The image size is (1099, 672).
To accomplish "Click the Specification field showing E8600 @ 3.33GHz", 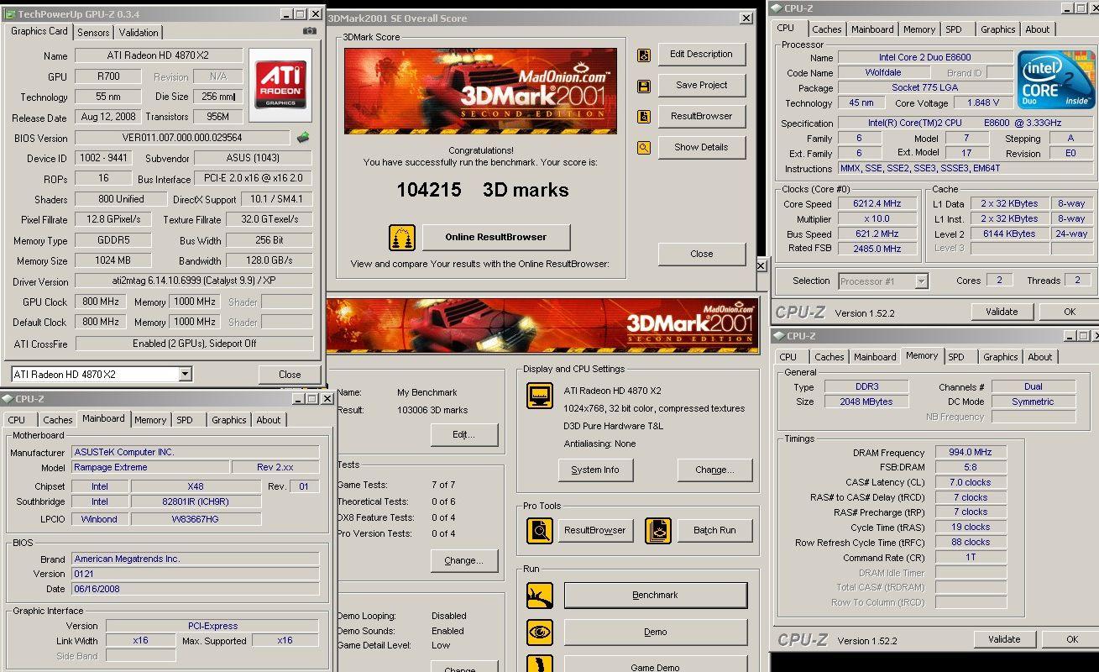I will [x=966, y=123].
